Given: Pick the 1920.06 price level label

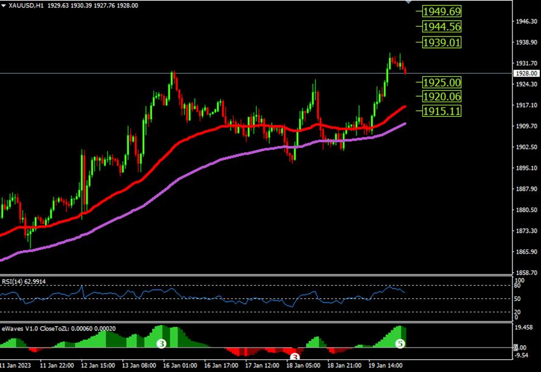Looking at the screenshot, I should (x=442, y=97).
